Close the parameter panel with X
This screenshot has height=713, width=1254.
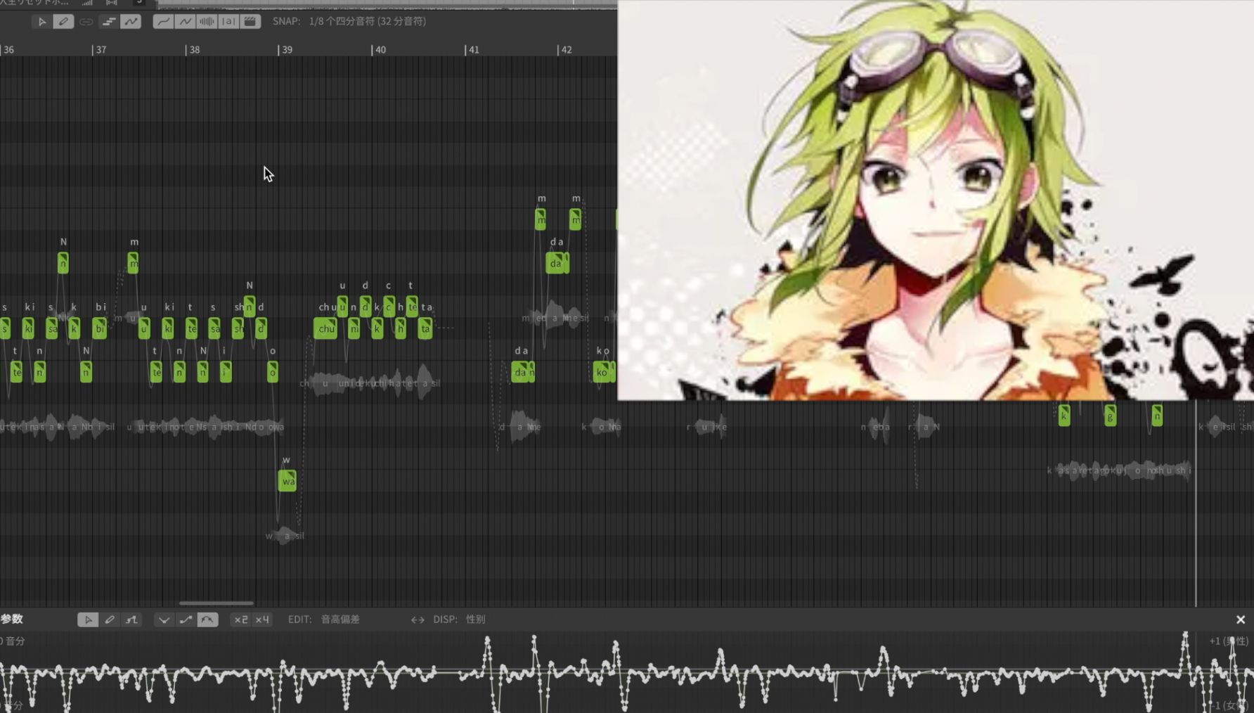click(1241, 619)
